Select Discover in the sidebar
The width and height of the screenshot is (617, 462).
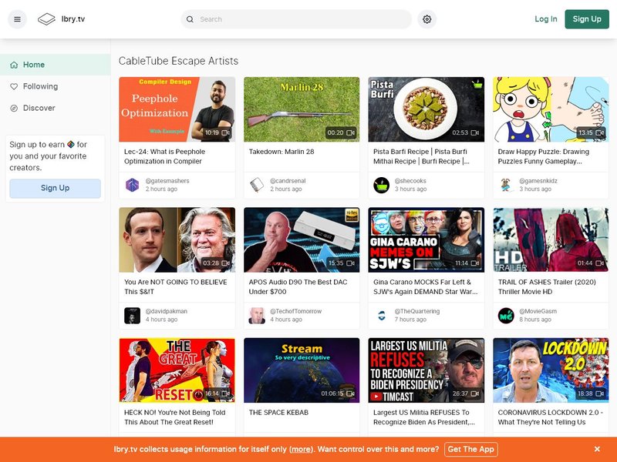point(39,108)
